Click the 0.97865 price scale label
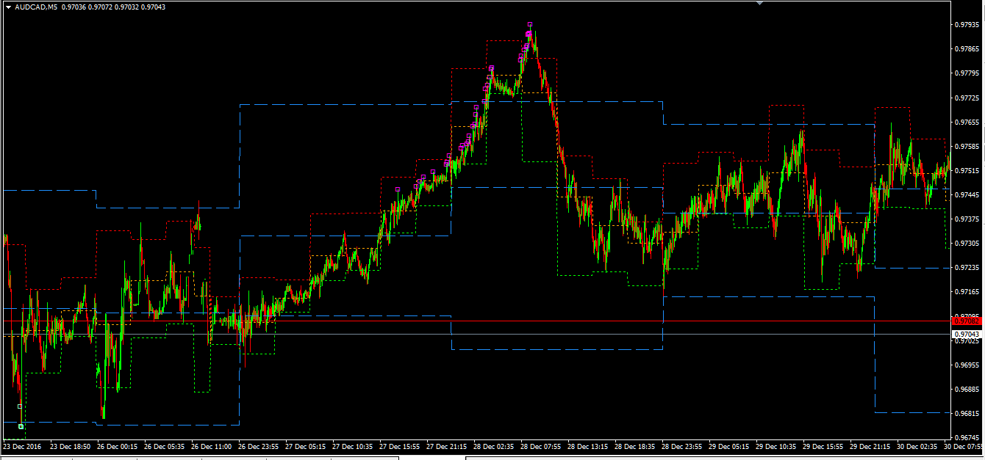This screenshot has height=460, width=985. (x=965, y=49)
